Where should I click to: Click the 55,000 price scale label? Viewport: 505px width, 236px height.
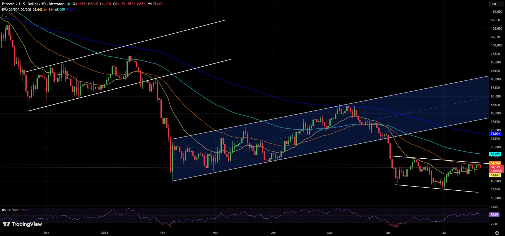[496, 198]
